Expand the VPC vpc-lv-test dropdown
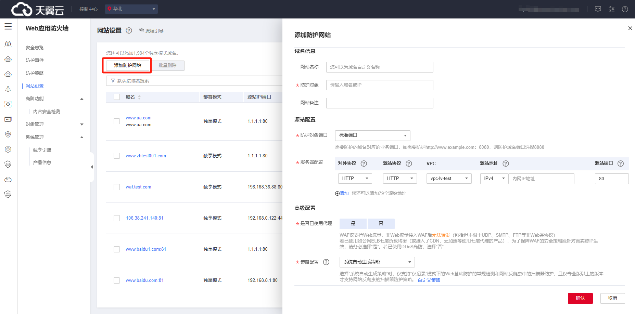635x314 pixels. point(449,179)
